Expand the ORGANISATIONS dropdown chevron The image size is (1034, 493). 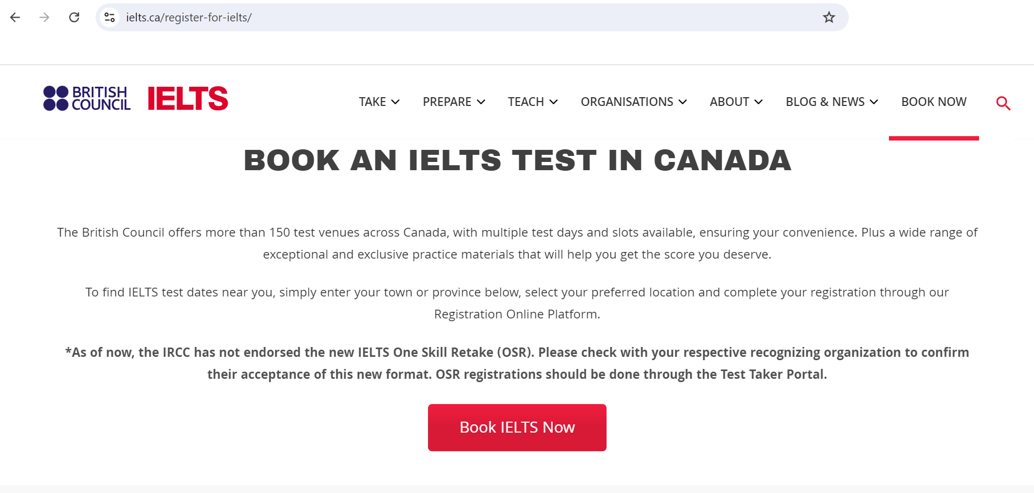[683, 102]
